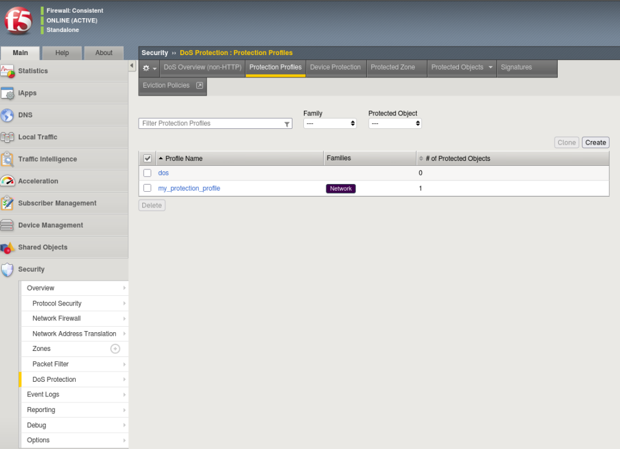This screenshot has height=449, width=620.
Task: Open the my_protection_profile link
Action: (189, 188)
